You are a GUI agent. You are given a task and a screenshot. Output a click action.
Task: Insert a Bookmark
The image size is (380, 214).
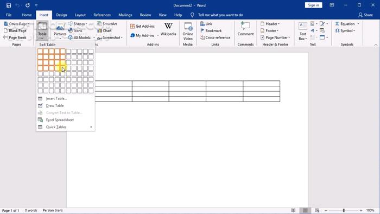(211, 31)
